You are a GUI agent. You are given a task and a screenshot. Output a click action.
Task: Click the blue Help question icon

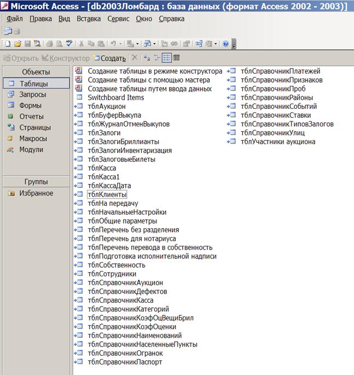coord(225,44)
